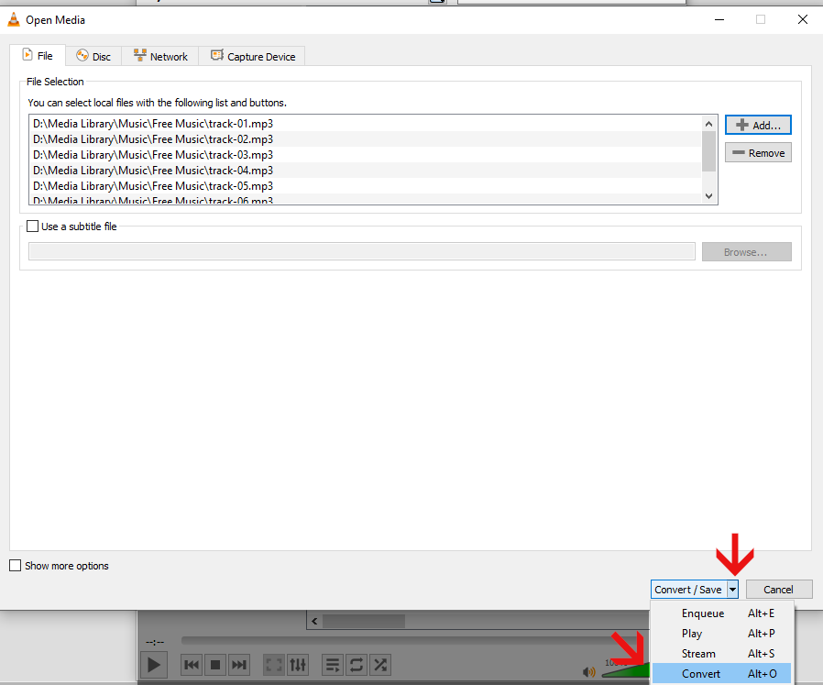Select track-03.mp3 in the file list
823x685 pixels.
(153, 155)
